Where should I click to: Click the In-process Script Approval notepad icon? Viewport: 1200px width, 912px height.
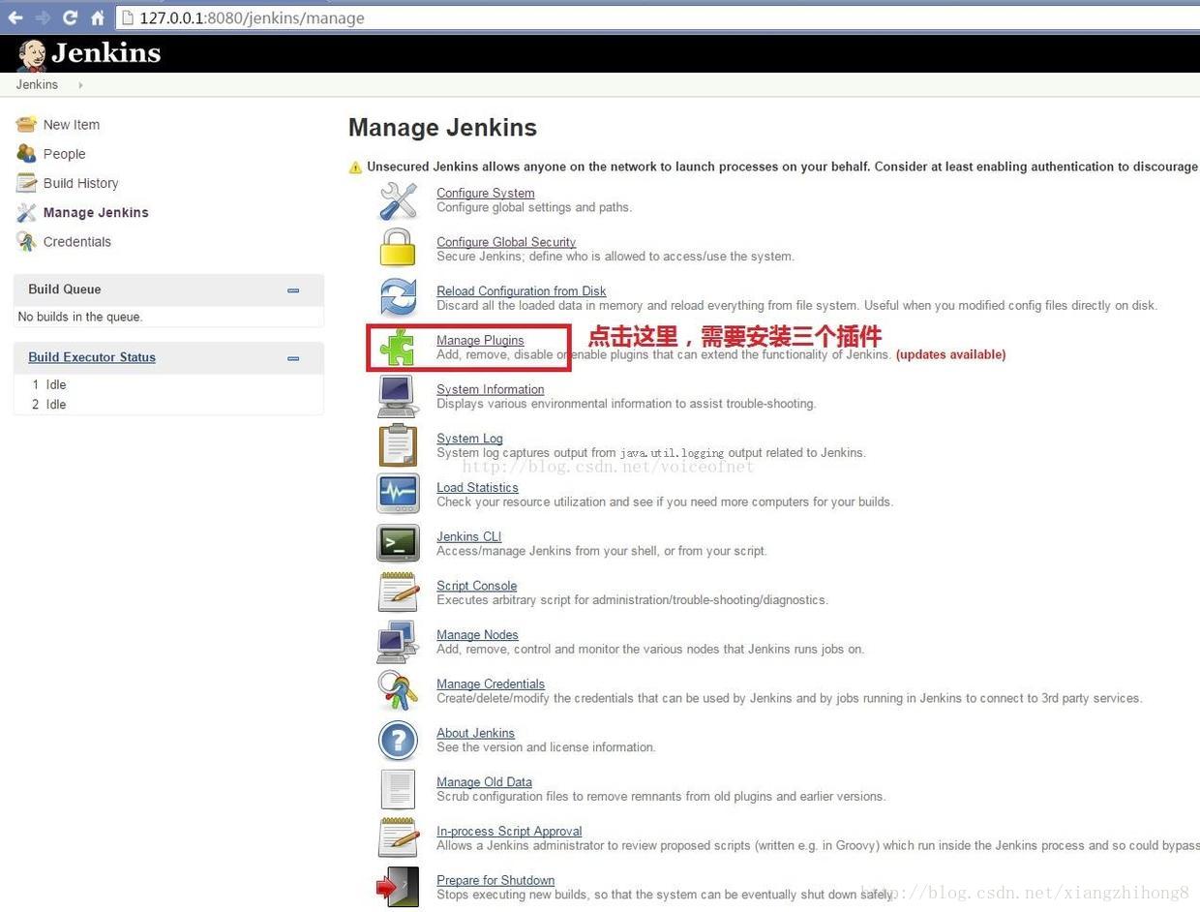[398, 837]
